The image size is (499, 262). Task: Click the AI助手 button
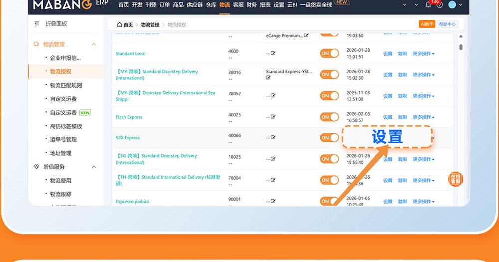(x=427, y=24)
